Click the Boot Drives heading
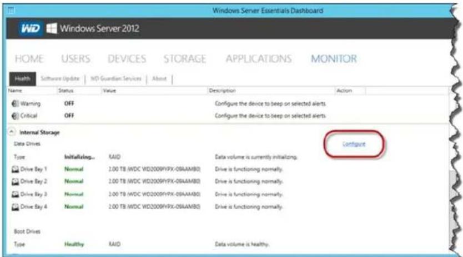The width and height of the screenshot is (463, 257). click(27, 231)
